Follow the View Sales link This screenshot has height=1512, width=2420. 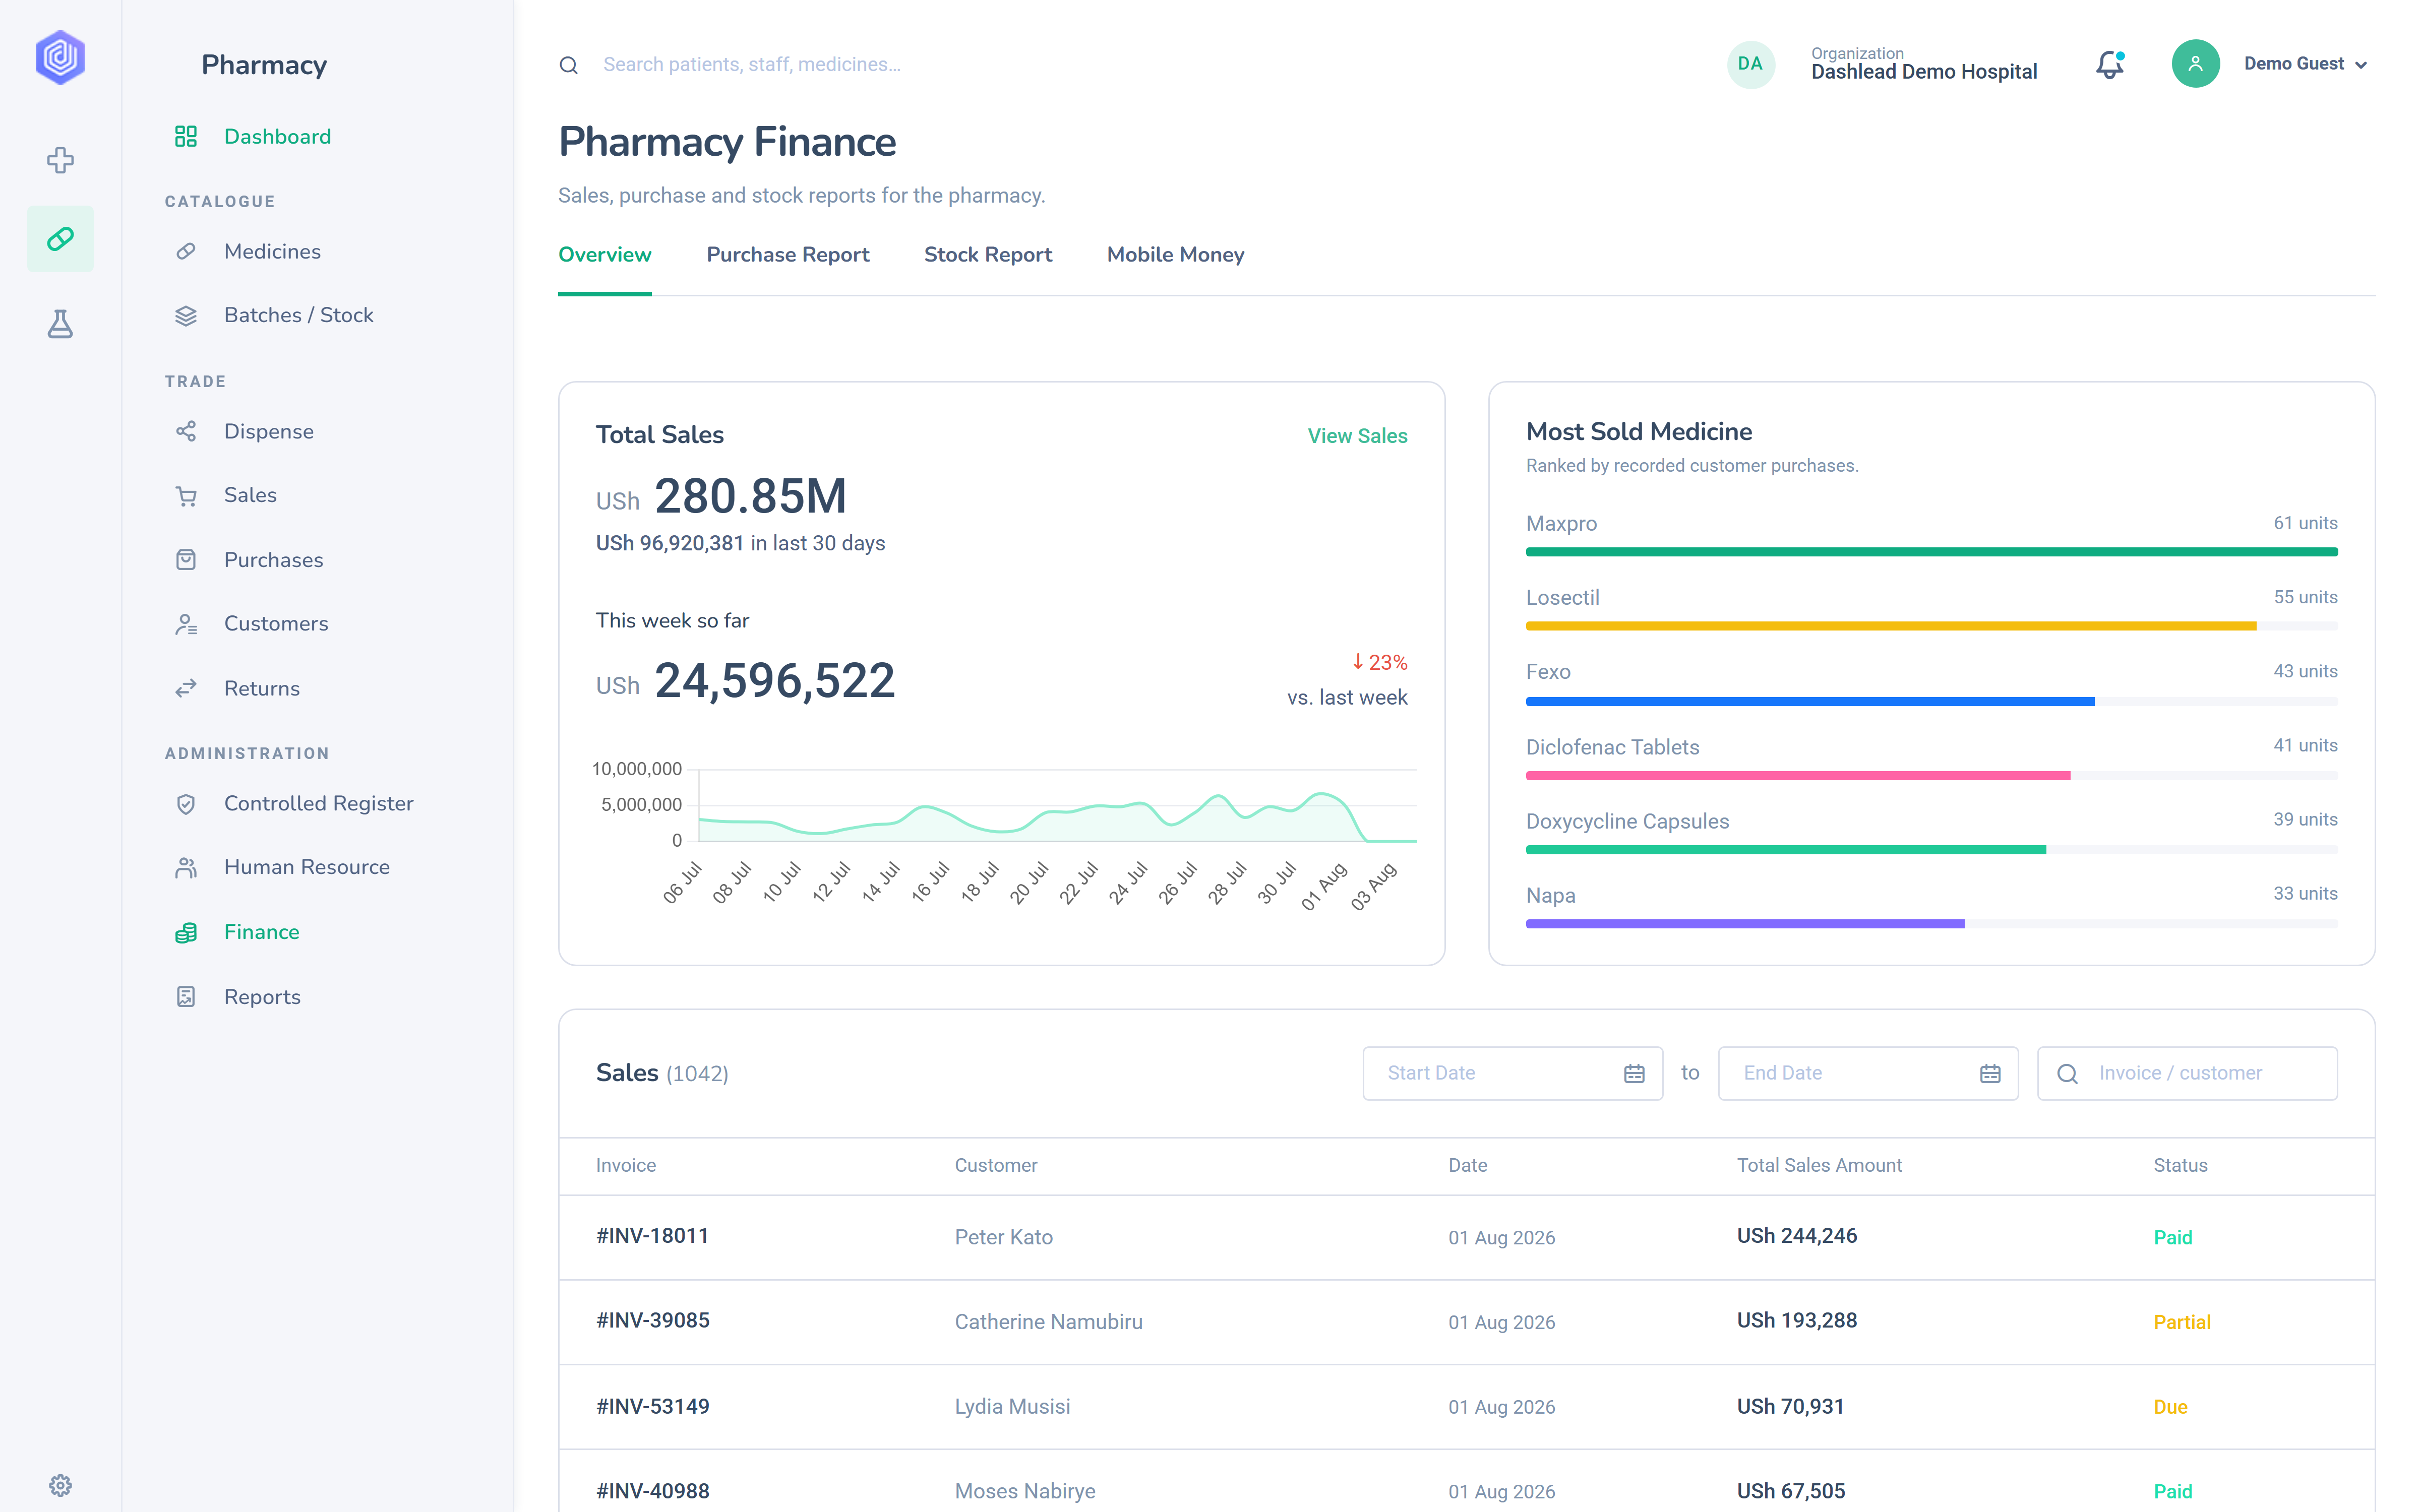tap(1357, 436)
